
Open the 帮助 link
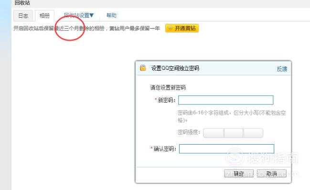(x=111, y=15)
